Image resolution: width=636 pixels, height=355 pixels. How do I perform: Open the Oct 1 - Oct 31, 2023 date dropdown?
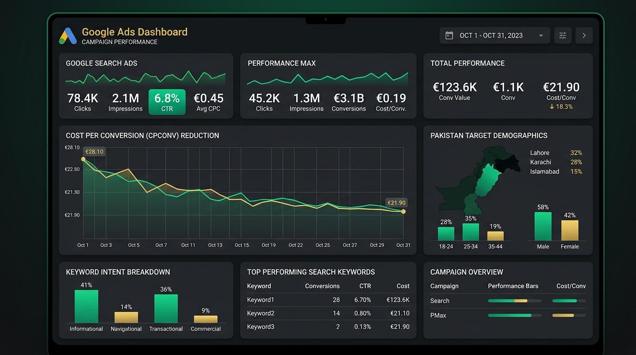point(495,36)
